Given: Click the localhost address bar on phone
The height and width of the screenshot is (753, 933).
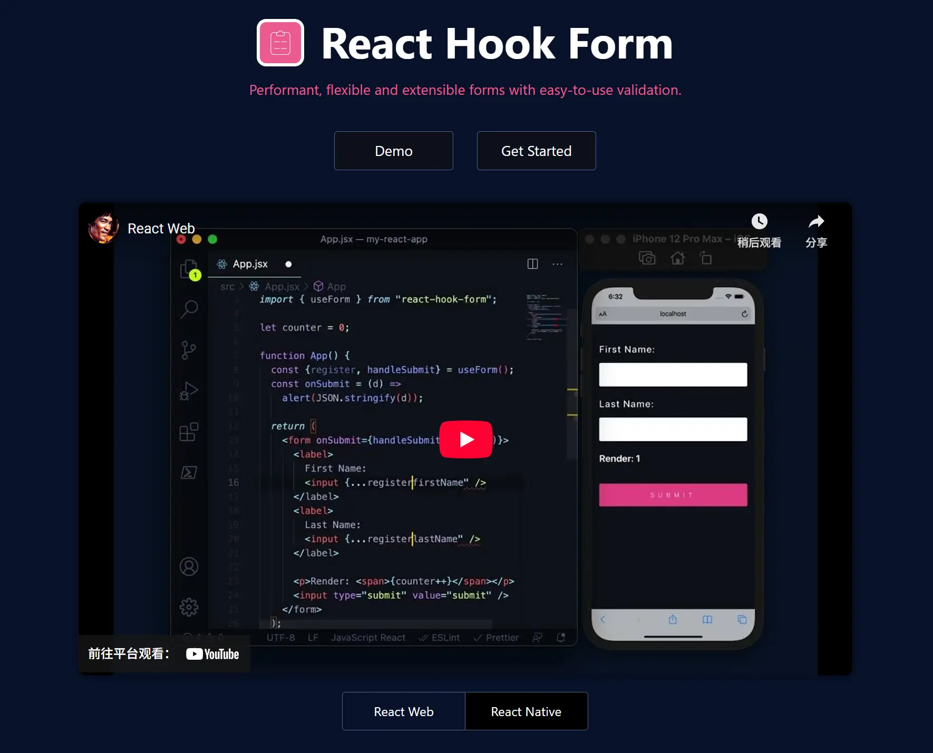Looking at the screenshot, I should (673, 314).
